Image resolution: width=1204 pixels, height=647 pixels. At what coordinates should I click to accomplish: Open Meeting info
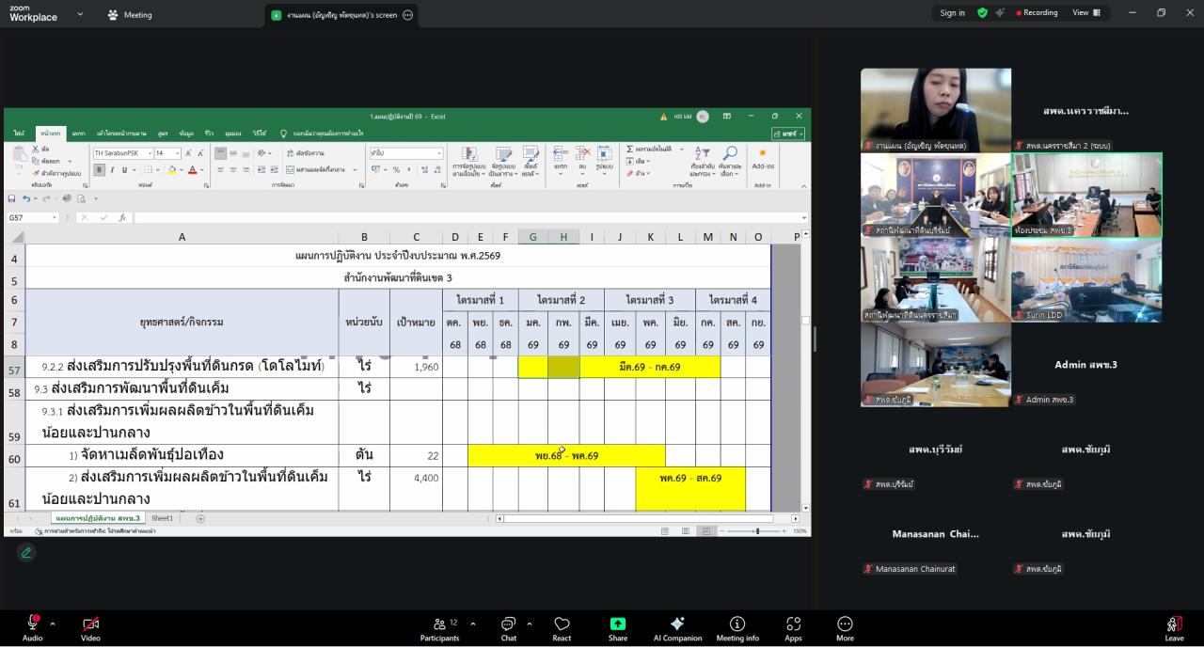(x=737, y=628)
